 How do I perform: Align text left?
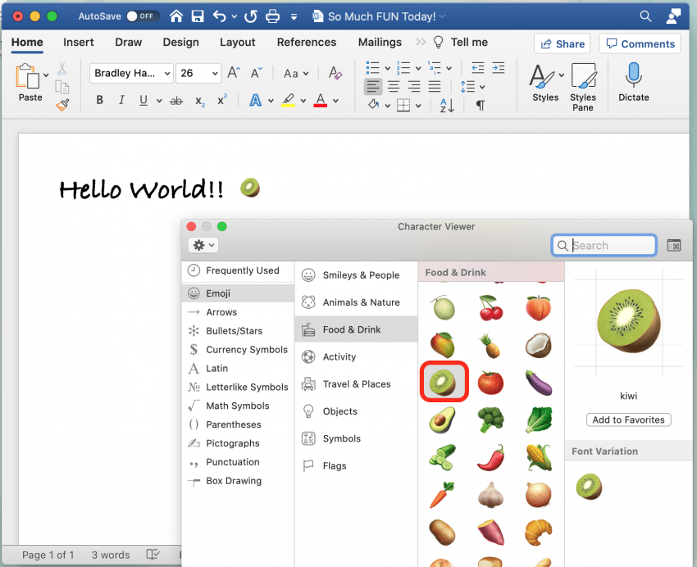pyautogui.click(x=373, y=87)
